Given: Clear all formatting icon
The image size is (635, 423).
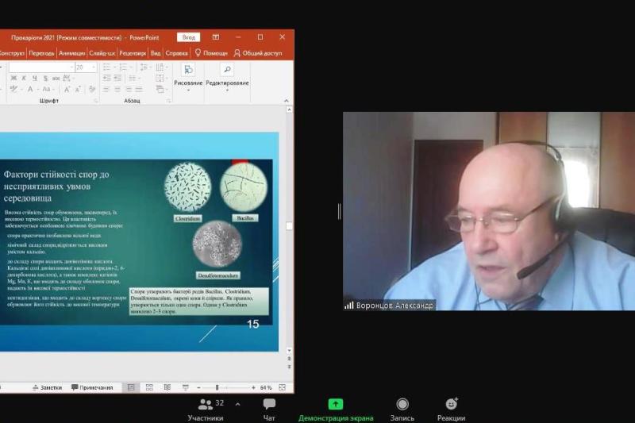Looking at the screenshot, I should coord(92,89).
